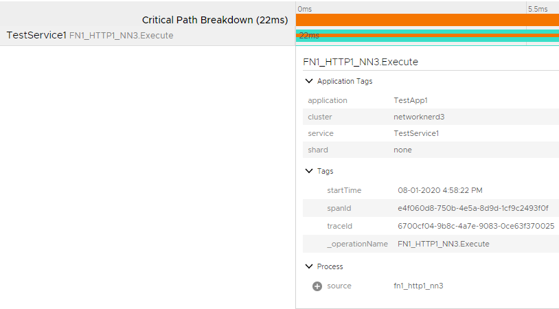Click the 5.5ms timeline marker

pos(538,9)
